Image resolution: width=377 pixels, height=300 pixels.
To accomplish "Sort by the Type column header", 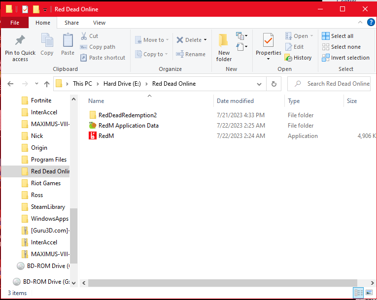I will [x=294, y=101].
